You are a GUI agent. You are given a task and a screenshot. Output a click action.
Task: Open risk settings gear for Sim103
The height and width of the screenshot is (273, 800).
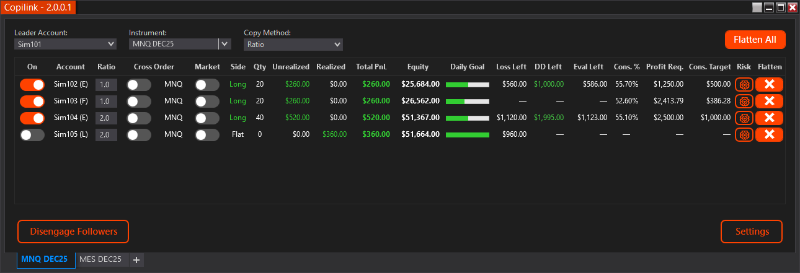point(744,101)
